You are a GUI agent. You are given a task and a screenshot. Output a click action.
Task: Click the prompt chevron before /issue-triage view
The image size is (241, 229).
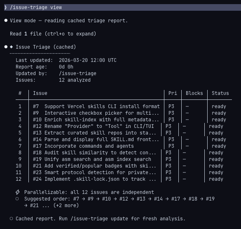6,7
